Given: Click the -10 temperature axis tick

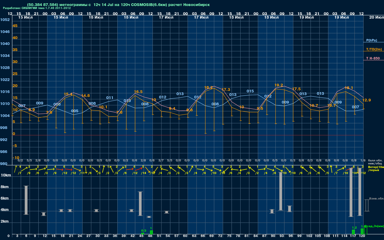Looking at the screenshot, I should pos(16,158).
